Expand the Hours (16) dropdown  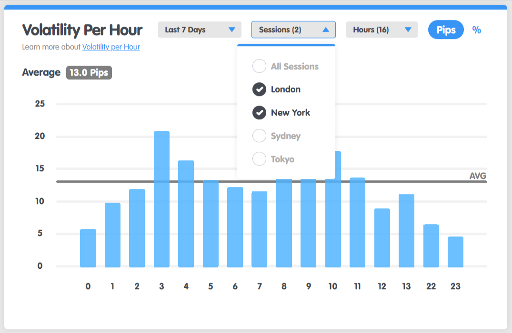[381, 29]
